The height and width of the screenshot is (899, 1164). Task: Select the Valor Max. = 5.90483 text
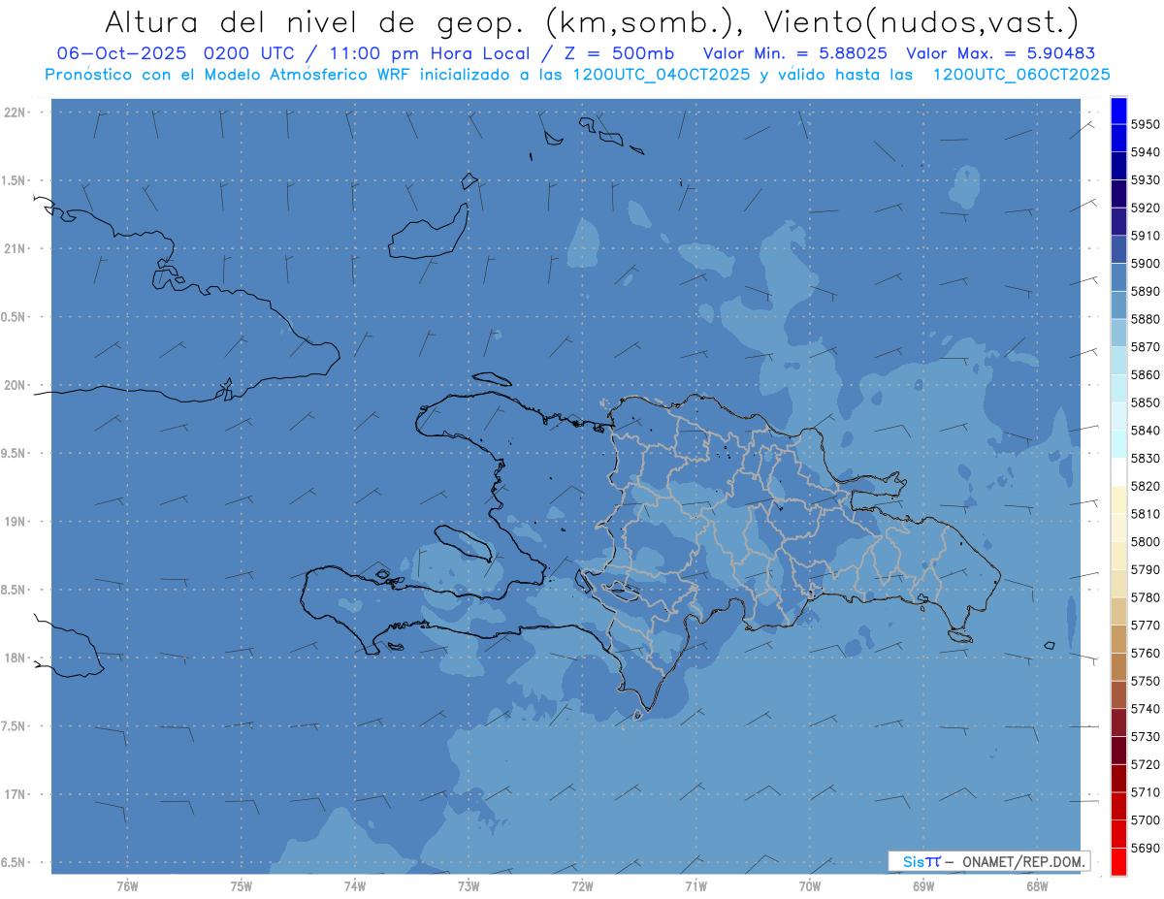point(1000,53)
